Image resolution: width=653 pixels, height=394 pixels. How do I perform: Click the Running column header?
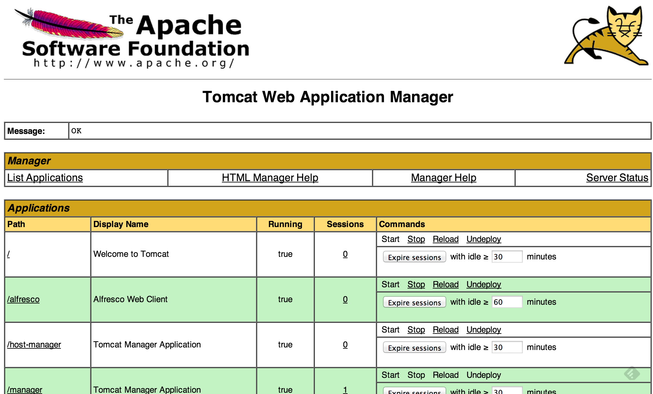(x=285, y=224)
